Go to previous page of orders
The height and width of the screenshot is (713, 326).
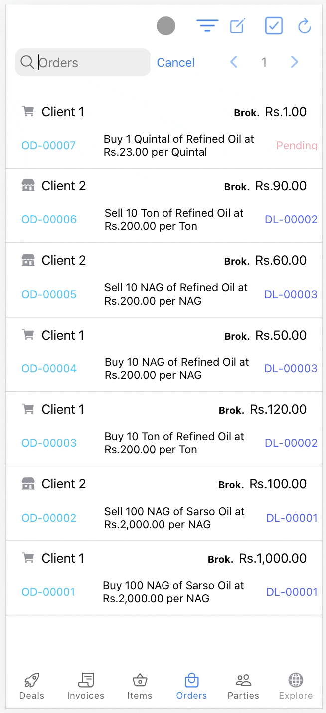point(234,62)
